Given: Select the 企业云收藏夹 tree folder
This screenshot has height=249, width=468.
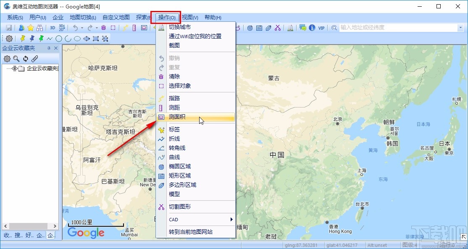Looking at the screenshot, I should tap(42, 68).
